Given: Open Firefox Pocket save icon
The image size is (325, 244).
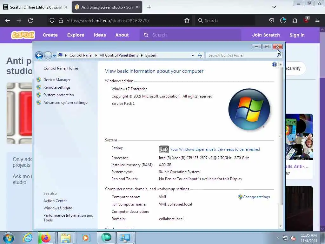Looking at the screenshot, I should pyautogui.click(x=272, y=21).
